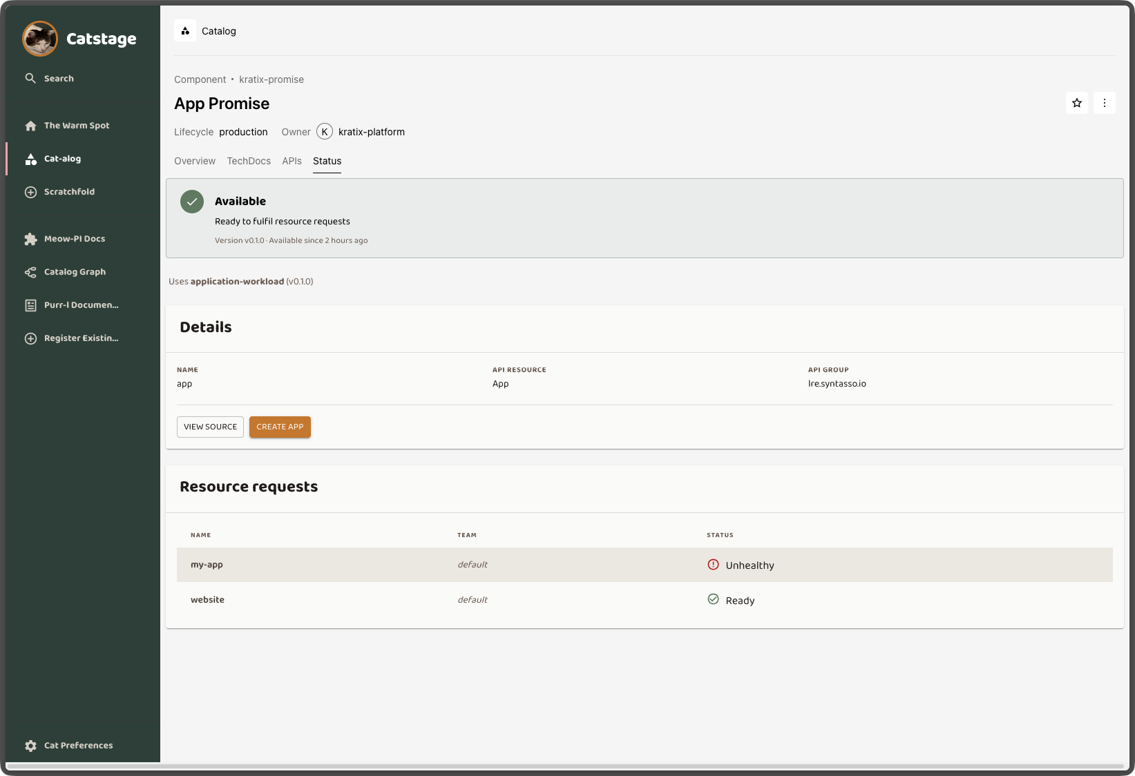Click the Meow-PI Docs puzzle icon
The height and width of the screenshot is (776, 1135).
(x=30, y=239)
